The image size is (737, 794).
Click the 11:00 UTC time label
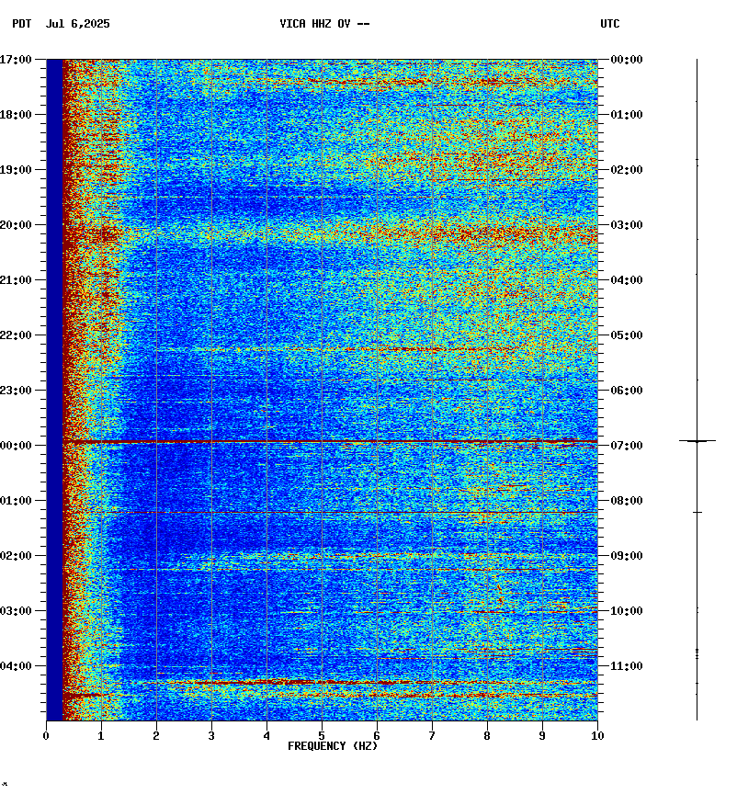click(x=626, y=666)
